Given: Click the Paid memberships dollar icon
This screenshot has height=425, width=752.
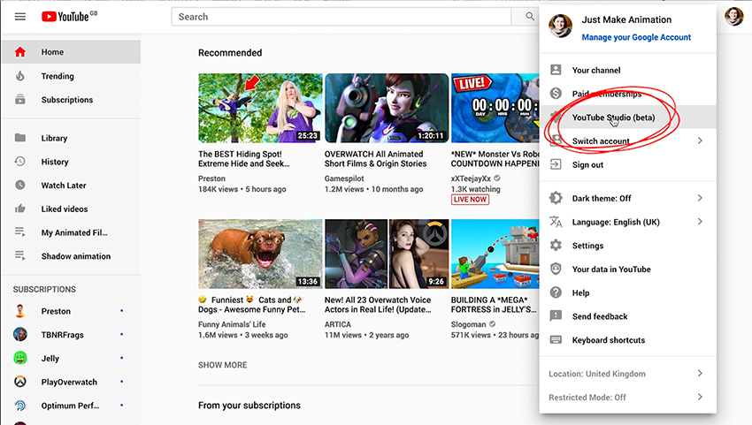Looking at the screenshot, I should [556, 94].
